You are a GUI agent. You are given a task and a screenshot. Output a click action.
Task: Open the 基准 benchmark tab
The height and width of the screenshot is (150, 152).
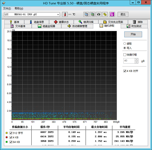(x=14, y=22)
